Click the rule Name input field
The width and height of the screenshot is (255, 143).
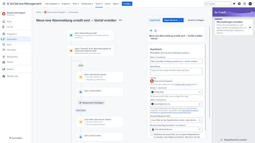coord(176,61)
